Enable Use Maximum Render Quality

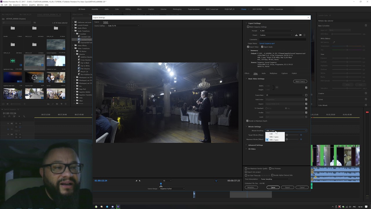(246, 169)
